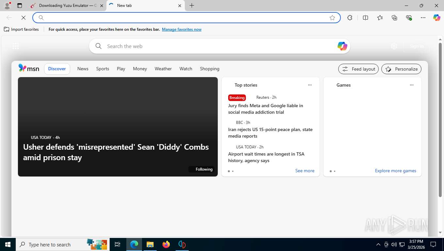Open the Shopping tab

(x=210, y=69)
